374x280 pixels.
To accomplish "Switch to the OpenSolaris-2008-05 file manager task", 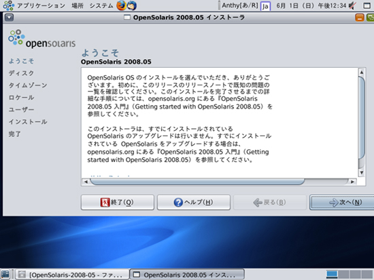I will (72, 275).
